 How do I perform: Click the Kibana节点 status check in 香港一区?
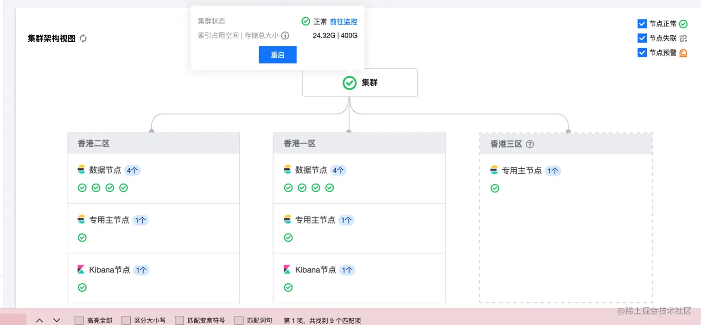pyautogui.click(x=288, y=287)
